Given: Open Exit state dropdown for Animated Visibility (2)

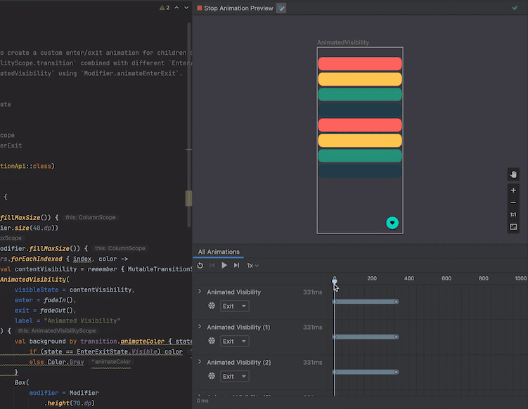Looking at the screenshot, I should tap(234, 377).
